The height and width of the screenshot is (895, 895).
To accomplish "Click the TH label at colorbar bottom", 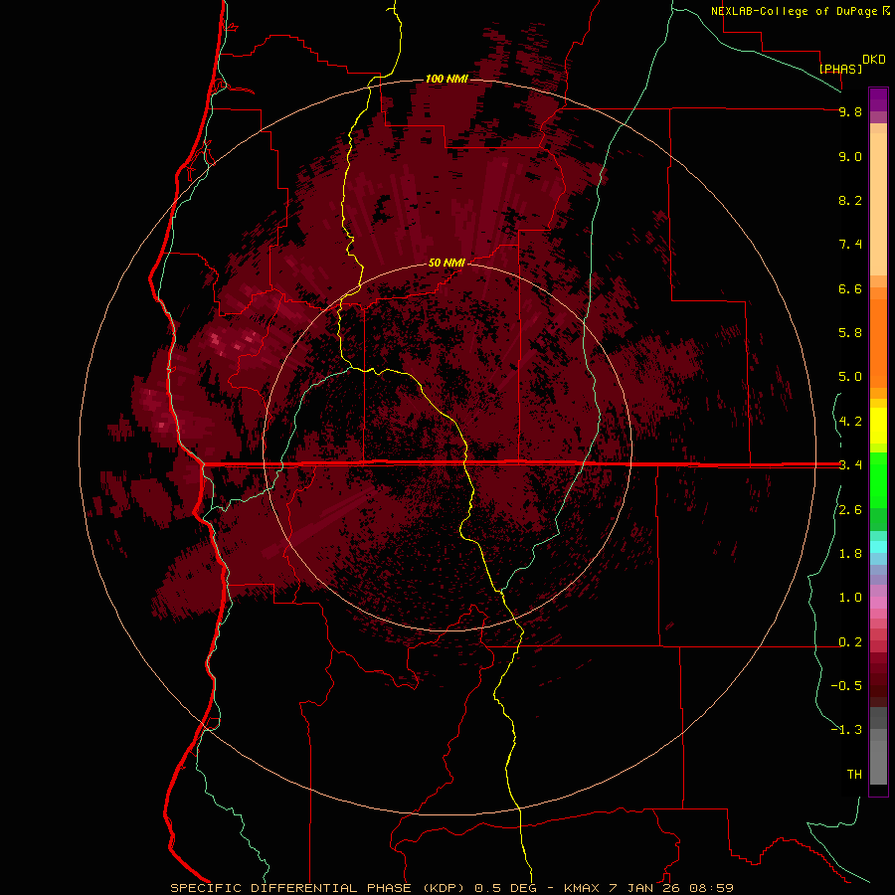I will 854,774.
